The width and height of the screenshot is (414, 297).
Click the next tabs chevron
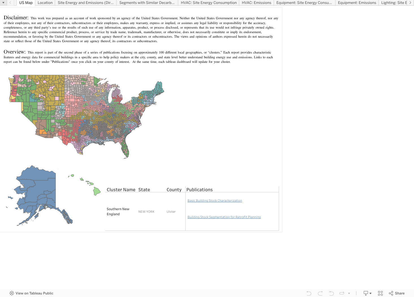(x=410, y=3)
